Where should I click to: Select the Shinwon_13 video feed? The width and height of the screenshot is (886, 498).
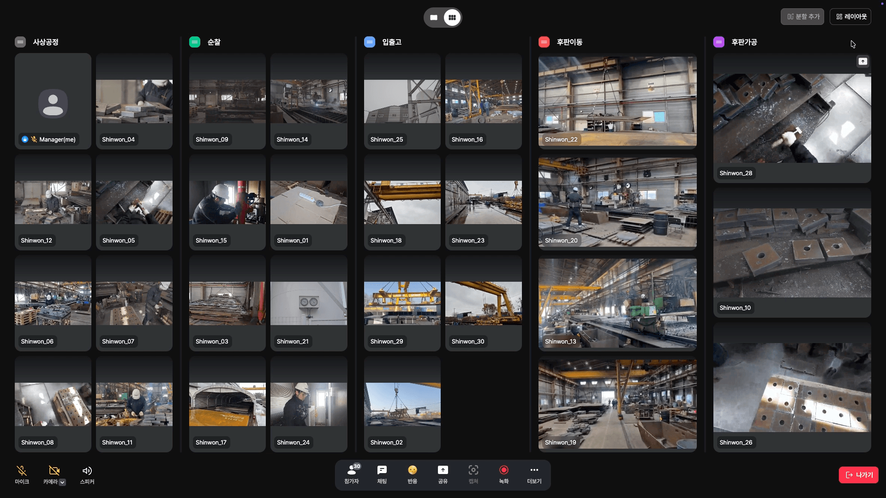point(617,303)
